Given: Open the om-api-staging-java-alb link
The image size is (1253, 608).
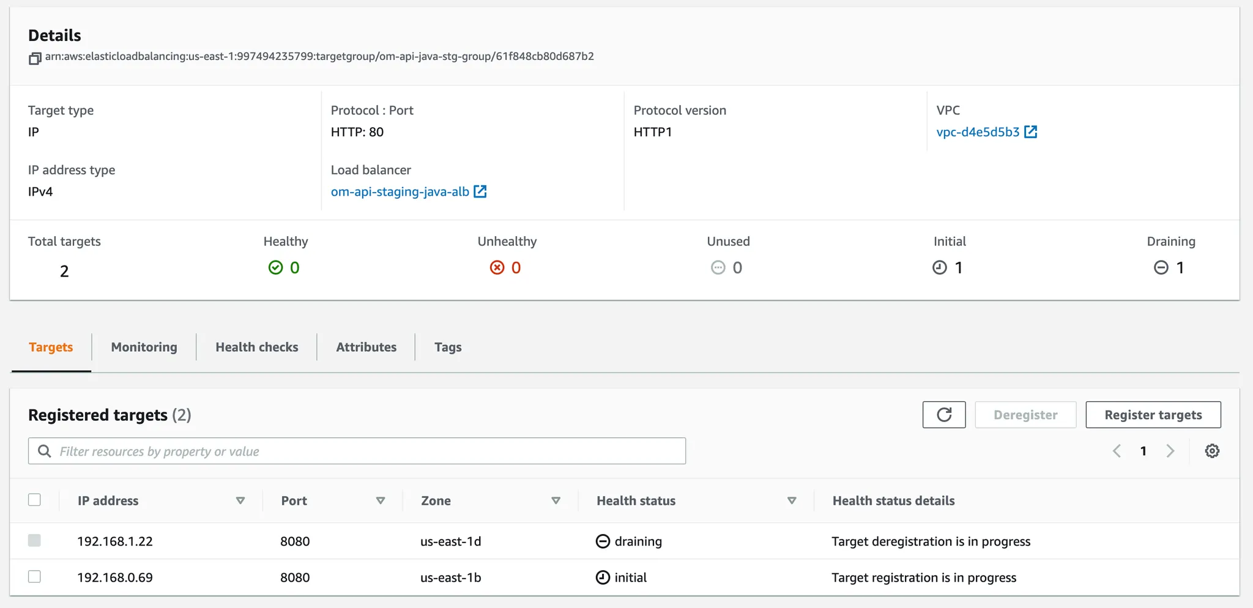Looking at the screenshot, I should click(400, 191).
